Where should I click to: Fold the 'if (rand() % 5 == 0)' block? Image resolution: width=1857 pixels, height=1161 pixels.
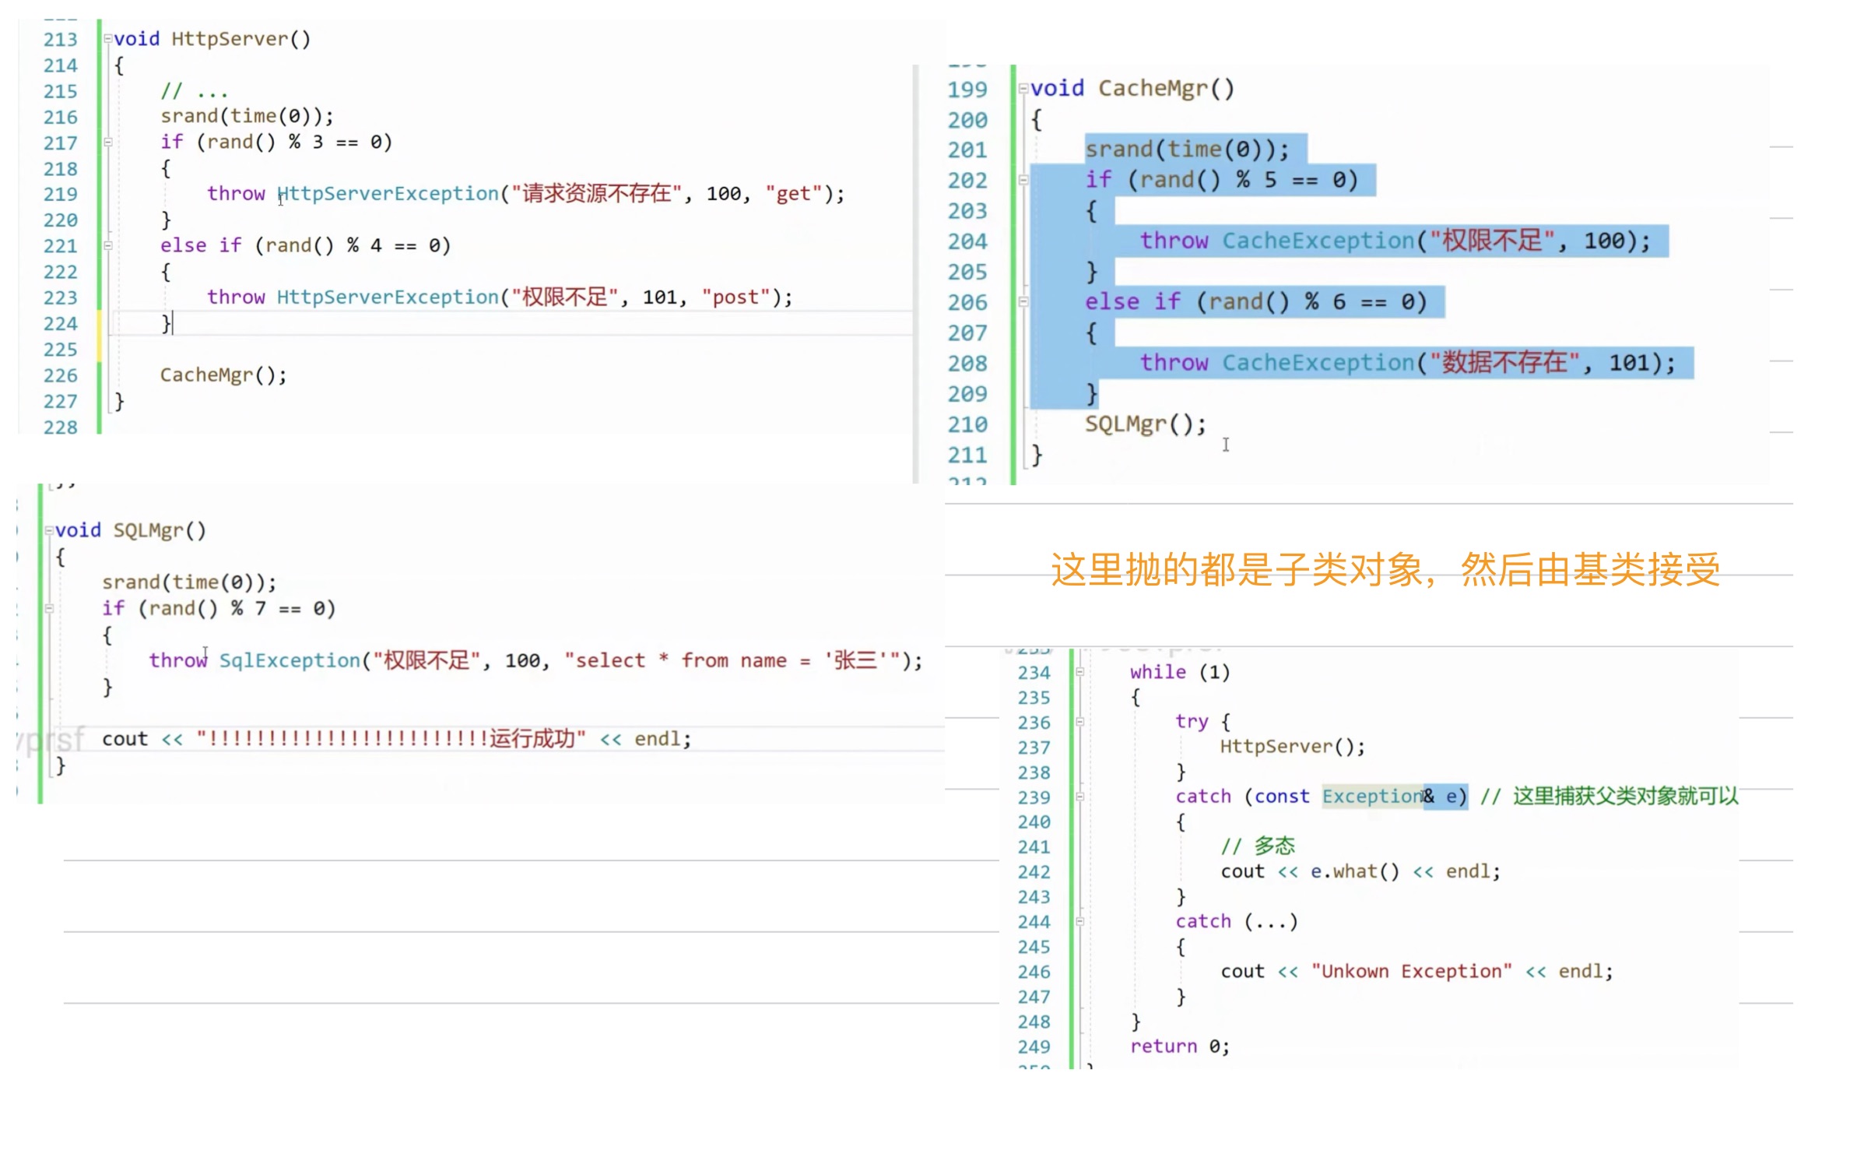click(1023, 181)
